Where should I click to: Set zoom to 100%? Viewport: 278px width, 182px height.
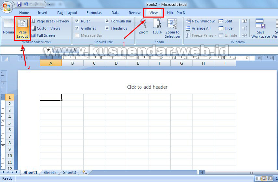click(157, 27)
